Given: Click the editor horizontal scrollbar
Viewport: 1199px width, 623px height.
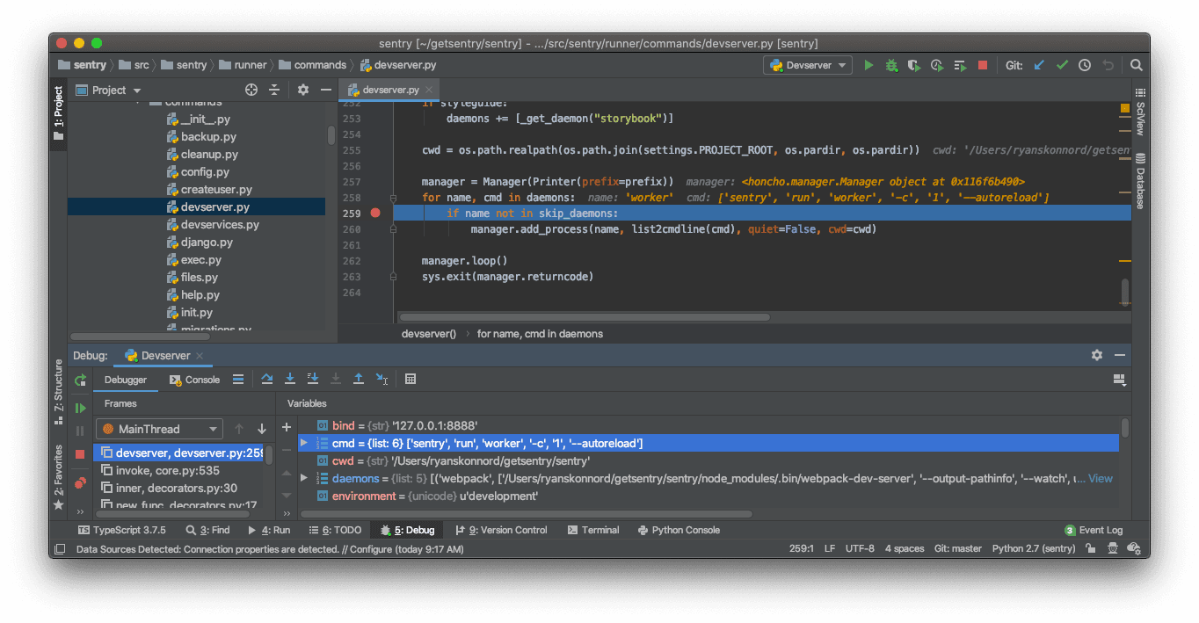Looking at the screenshot, I should pos(585,317).
